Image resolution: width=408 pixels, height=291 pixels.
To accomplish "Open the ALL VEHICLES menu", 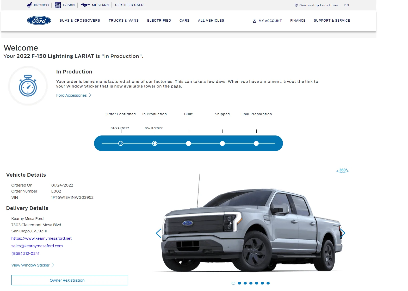I will (211, 20).
